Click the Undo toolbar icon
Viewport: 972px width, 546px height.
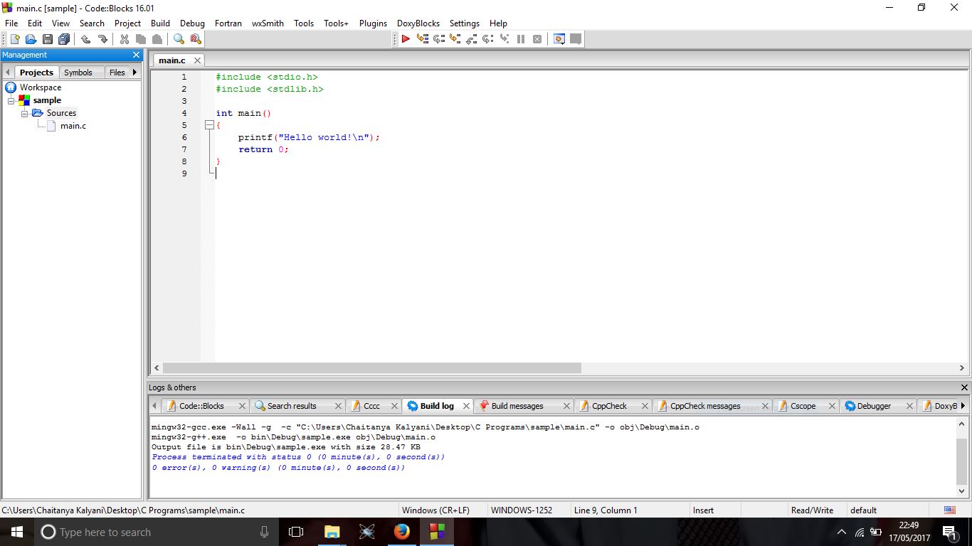click(86, 39)
